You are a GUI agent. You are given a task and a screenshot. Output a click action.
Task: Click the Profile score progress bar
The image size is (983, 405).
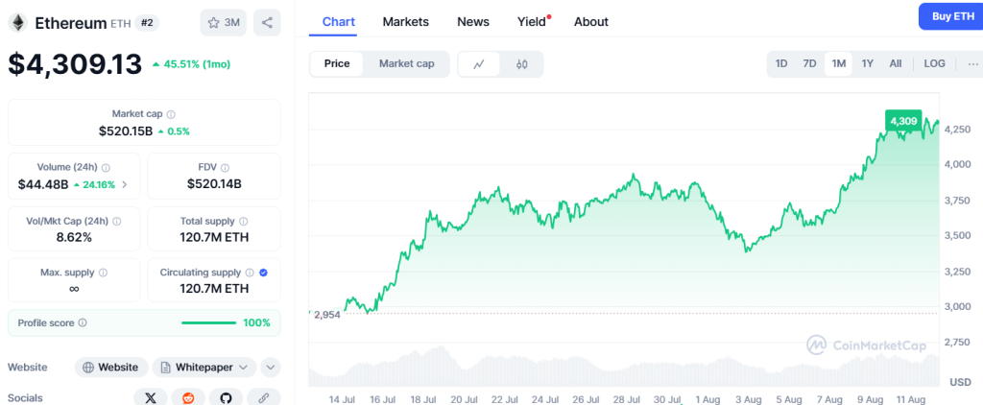[x=208, y=323]
